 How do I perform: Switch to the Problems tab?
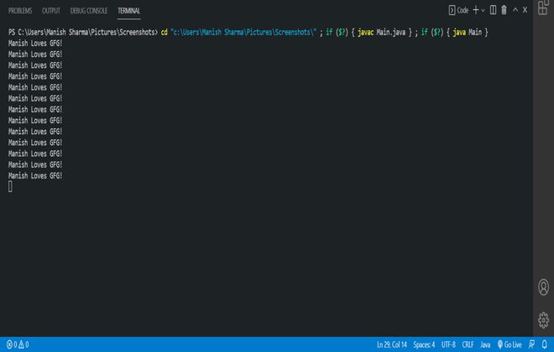point(20,11)
